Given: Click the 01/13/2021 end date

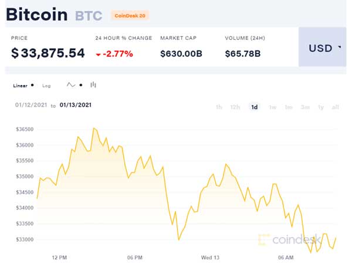Looking at the screenshot, I should [x=76, y=106].
